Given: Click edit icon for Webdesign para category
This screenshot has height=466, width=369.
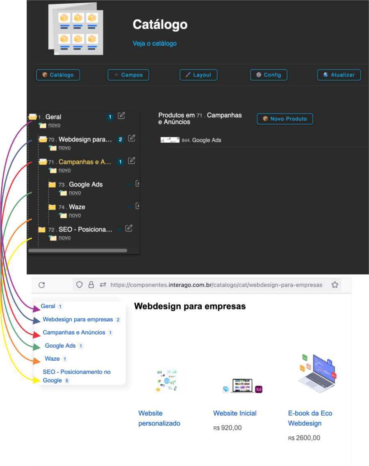Looking at the screenshot, I should [131, 139].
